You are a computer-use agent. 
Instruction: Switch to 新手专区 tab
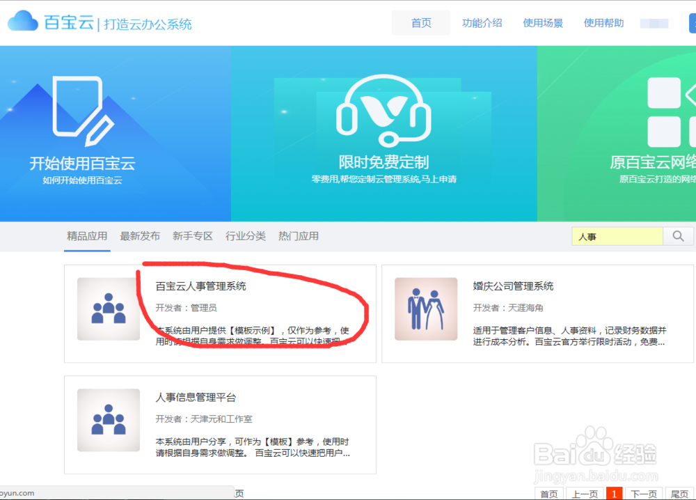pos(193,236)
